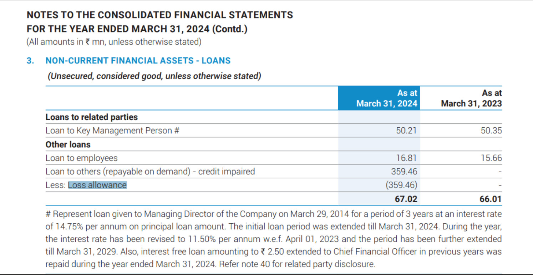Click the 50.21 value for 2024
The height and width of the screenshot is (275, 533).
click(406, 131)
